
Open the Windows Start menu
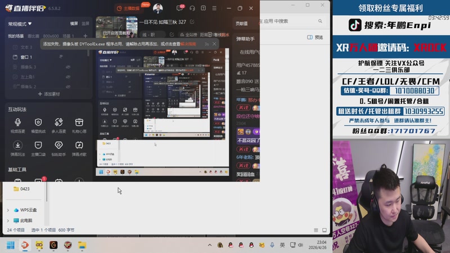point(11,245)
